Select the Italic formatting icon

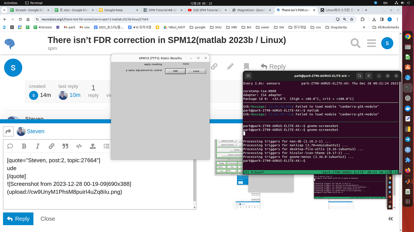point(37,146)
